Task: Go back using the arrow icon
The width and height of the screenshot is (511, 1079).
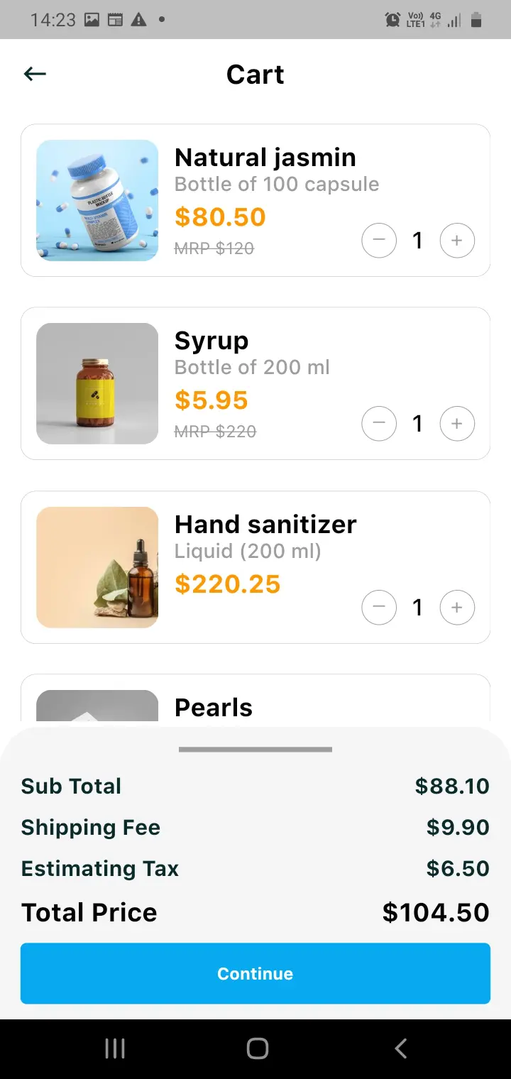Action: point(35,74)
